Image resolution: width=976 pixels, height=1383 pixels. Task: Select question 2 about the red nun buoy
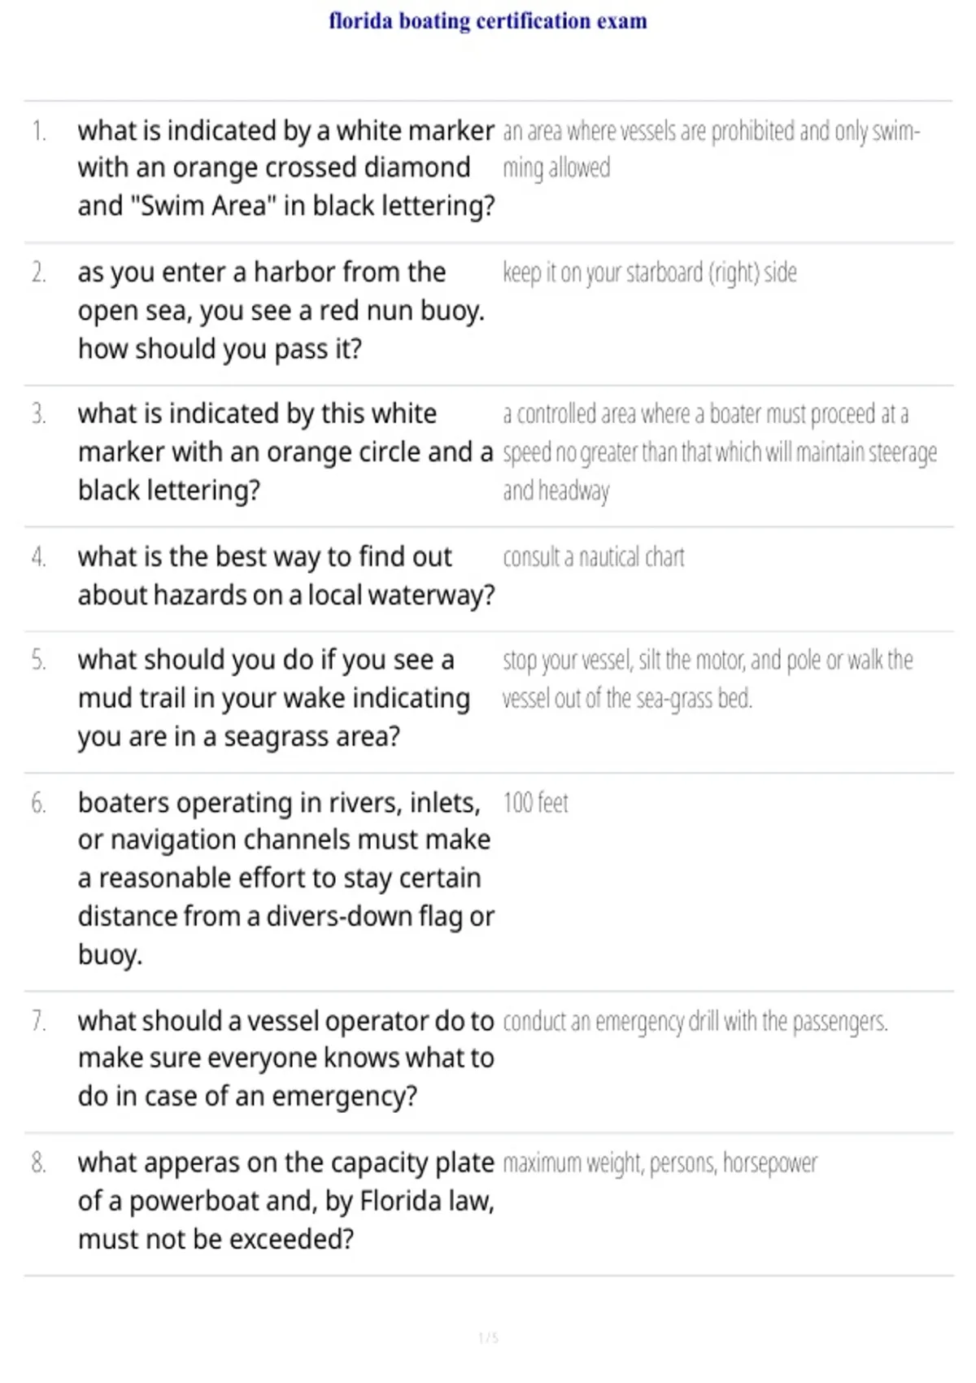(x=281, y=310)
